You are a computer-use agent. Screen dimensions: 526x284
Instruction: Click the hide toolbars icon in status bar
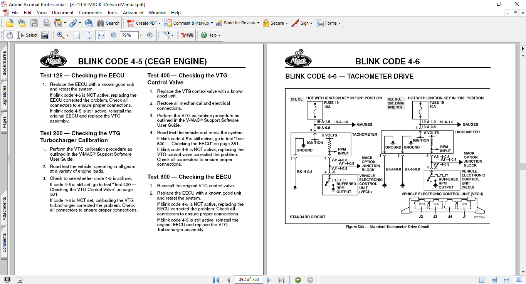tap(20, 280)
